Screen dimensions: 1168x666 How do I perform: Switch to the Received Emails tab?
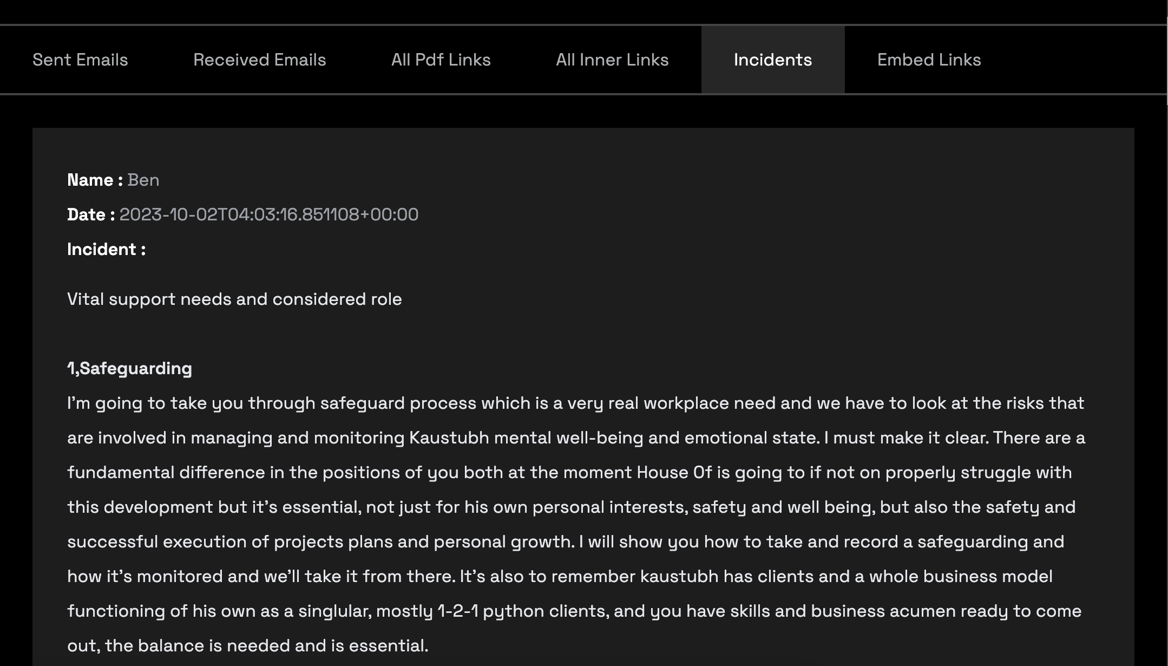tap(259, 60)
